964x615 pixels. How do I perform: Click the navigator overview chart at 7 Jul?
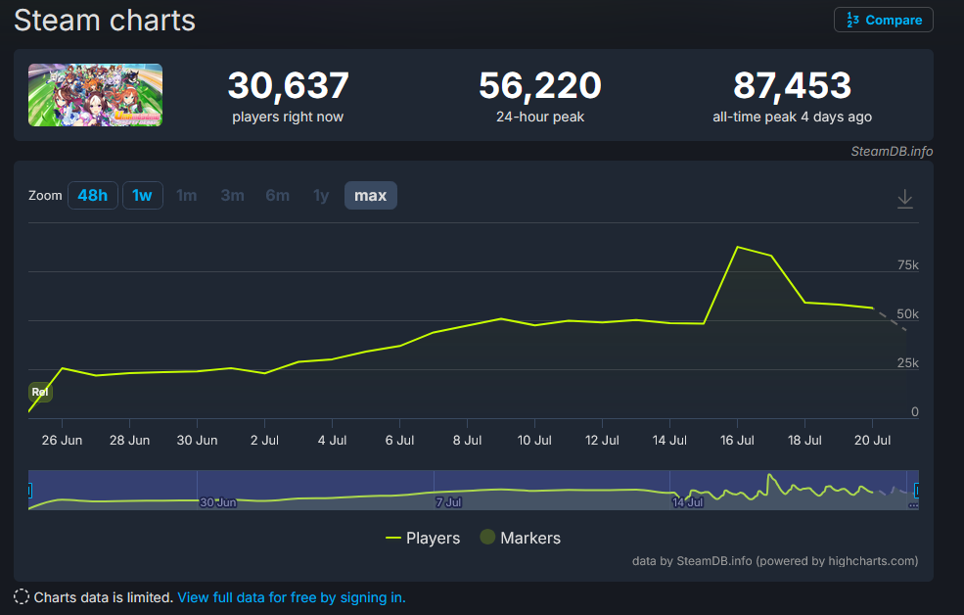448,502
